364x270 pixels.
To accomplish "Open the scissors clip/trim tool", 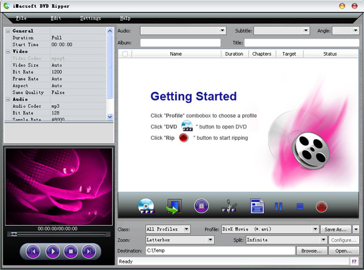I will (x=229, y=206).
